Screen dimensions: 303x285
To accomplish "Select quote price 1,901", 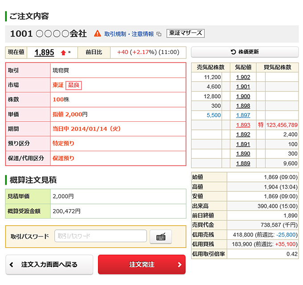I will tap(243, 87).
